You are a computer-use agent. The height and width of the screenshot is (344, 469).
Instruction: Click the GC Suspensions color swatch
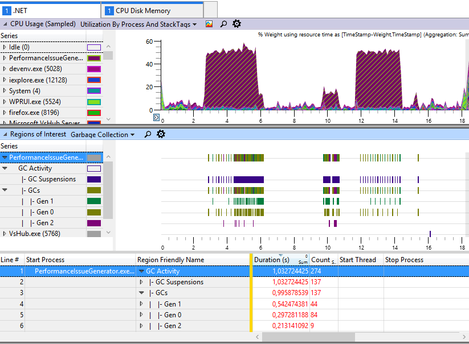94,179
